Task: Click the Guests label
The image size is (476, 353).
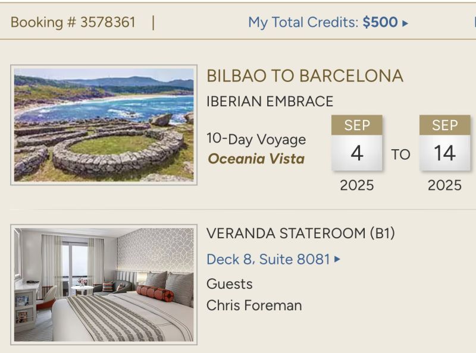Action: (x=230, y=283)
